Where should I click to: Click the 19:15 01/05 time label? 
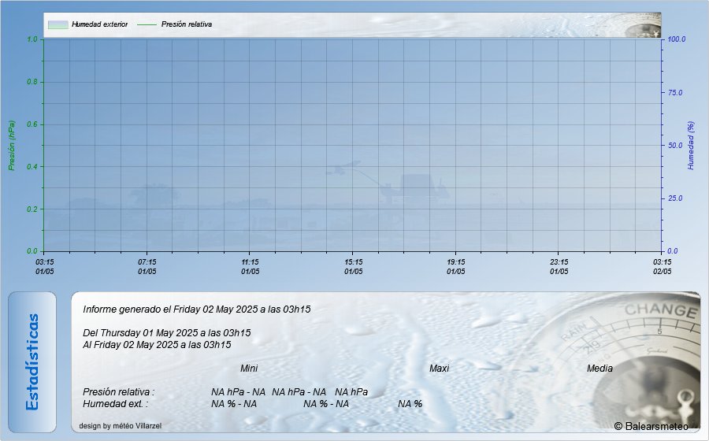coord(456,267)
